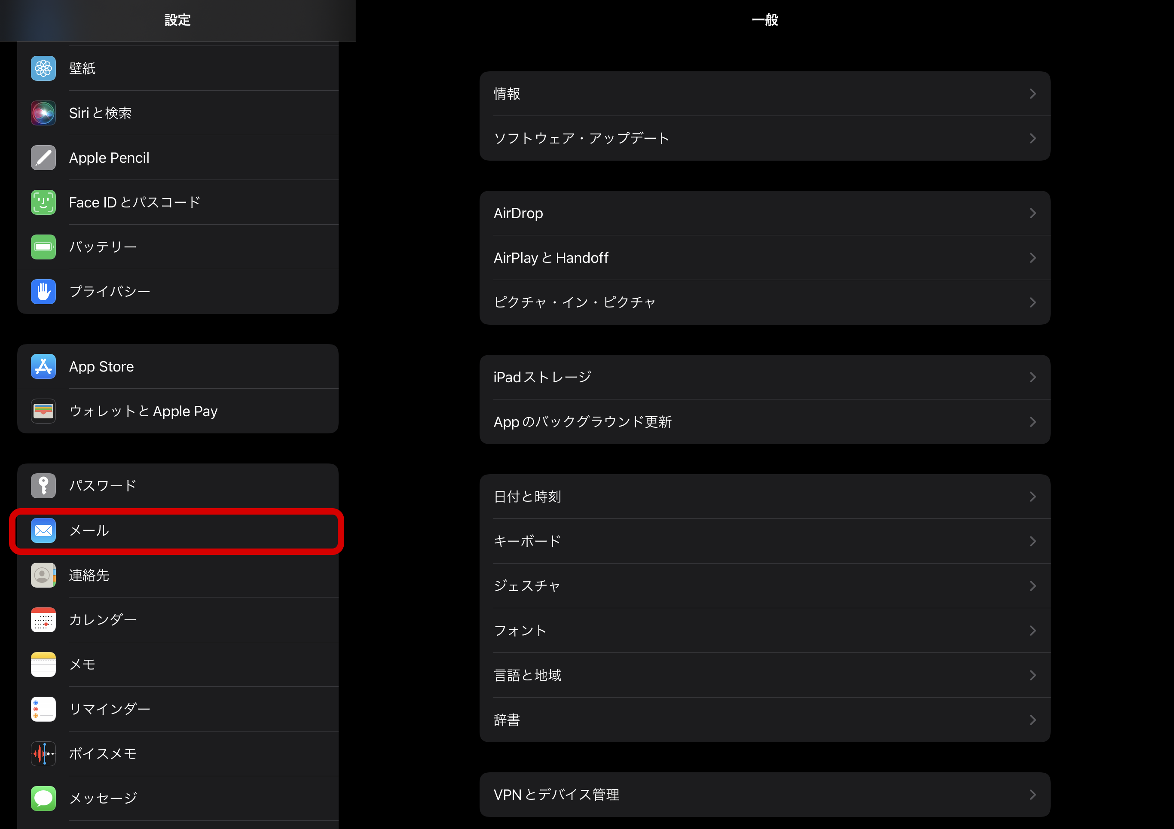Expand the 辞書 row chevron

tap(1032, 719)
